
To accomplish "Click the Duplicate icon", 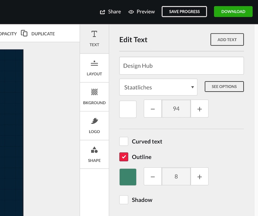I will [x=24, y=34].
